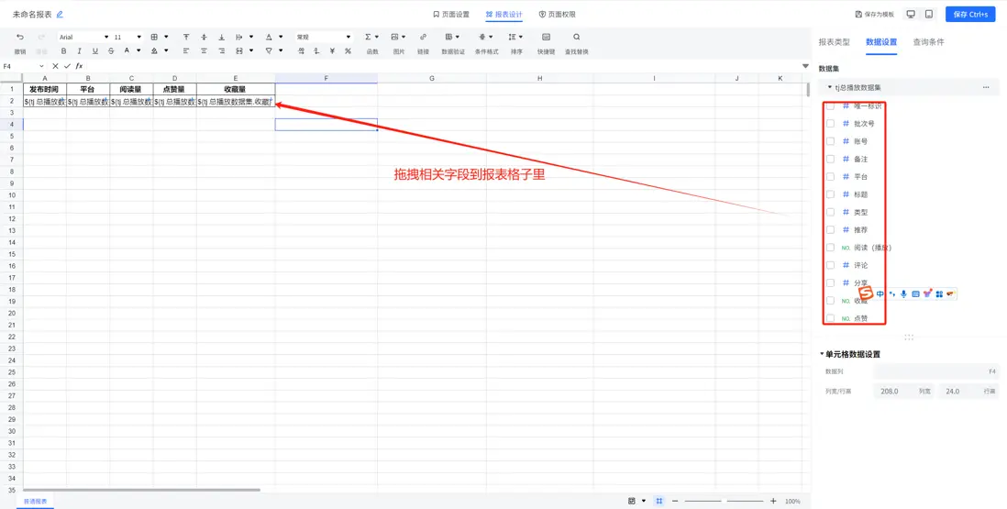The height and width of the screenshot is (509, 1007).
Task: Open the cell borders dropdown arrow
Action: 166,38
